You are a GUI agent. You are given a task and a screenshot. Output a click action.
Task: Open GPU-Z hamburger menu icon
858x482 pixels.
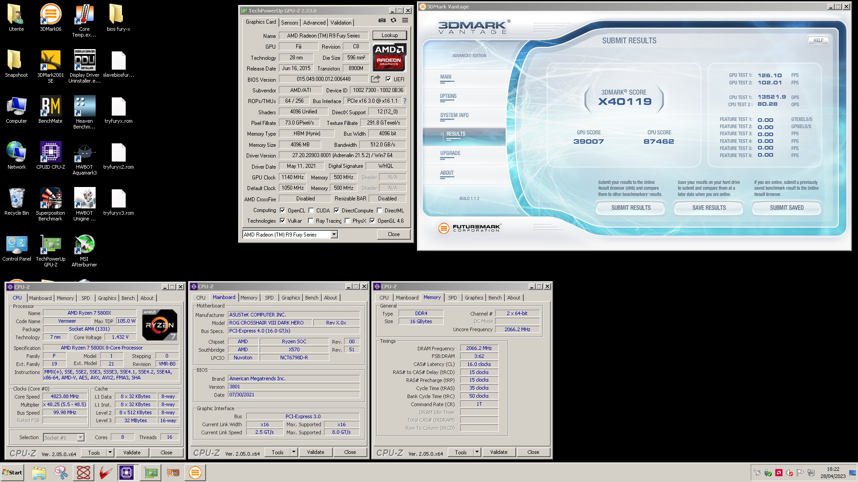[405, 20]
